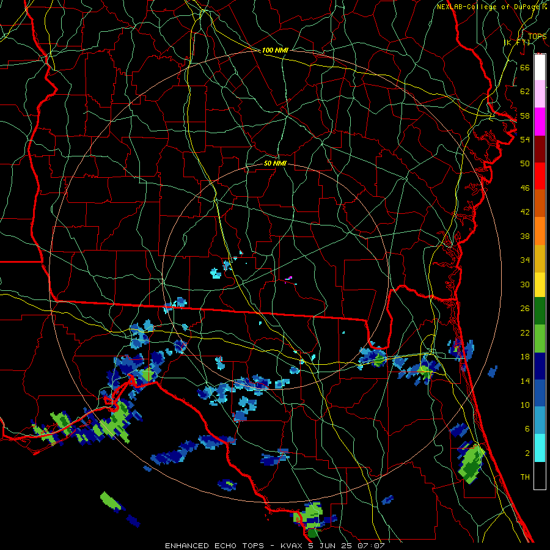Click the bright orange legend swatch
The height and width of the screenshot is (550, 550).
[x=540, y=231]
